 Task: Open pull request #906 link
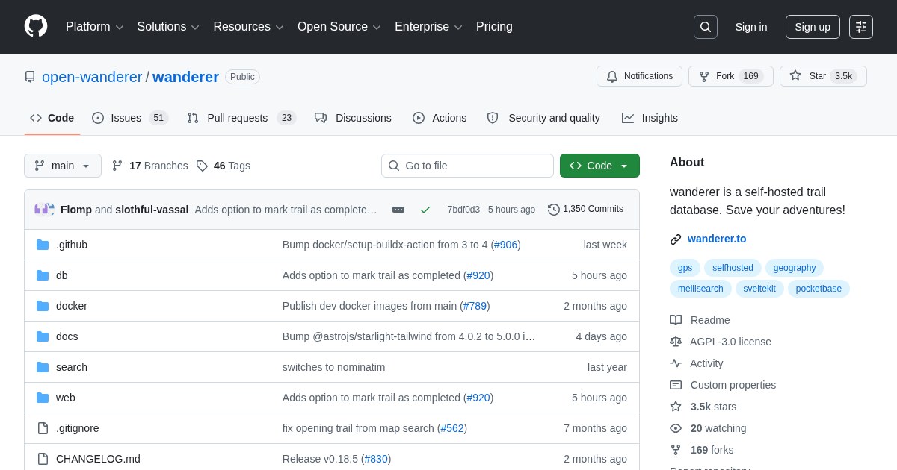point(506,245)
